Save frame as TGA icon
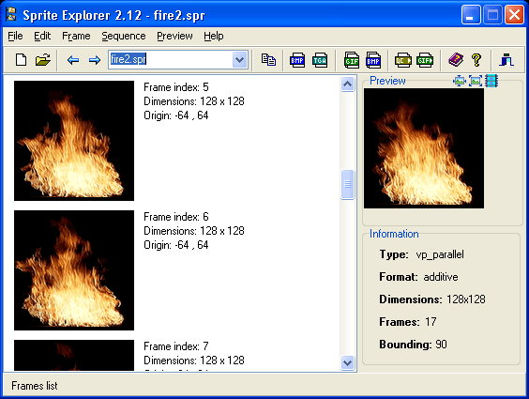This screenshot has height=399, width=529. point(320,60)
